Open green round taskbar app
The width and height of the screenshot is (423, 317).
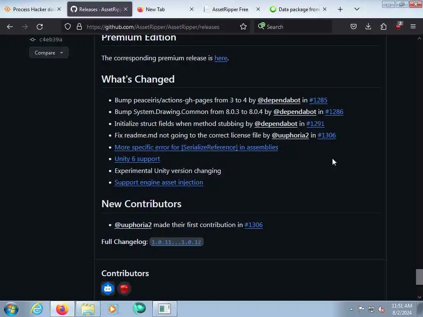(x=139, y=309)
